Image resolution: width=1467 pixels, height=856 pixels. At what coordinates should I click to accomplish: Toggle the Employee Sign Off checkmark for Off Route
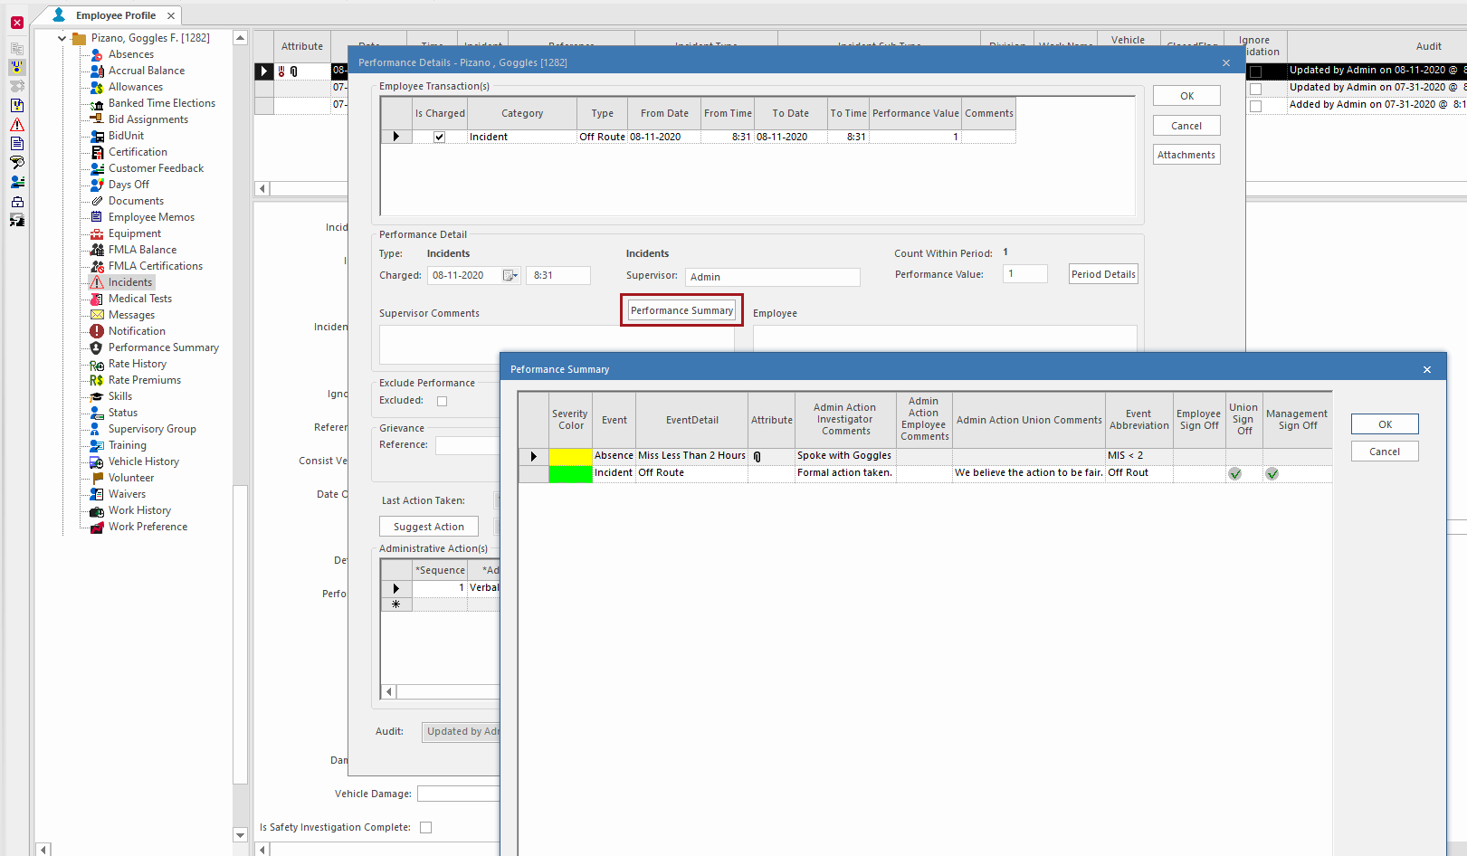click(1198, 472)
